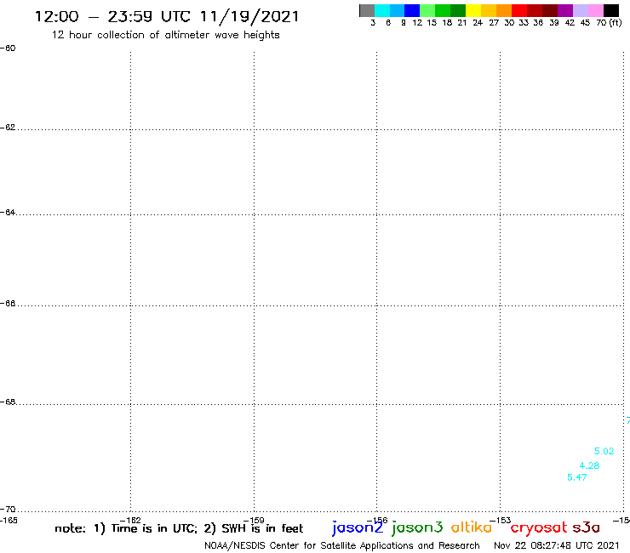Click the cryosat satellite legend label
The image size is (630, 553).
click(539, 528)
